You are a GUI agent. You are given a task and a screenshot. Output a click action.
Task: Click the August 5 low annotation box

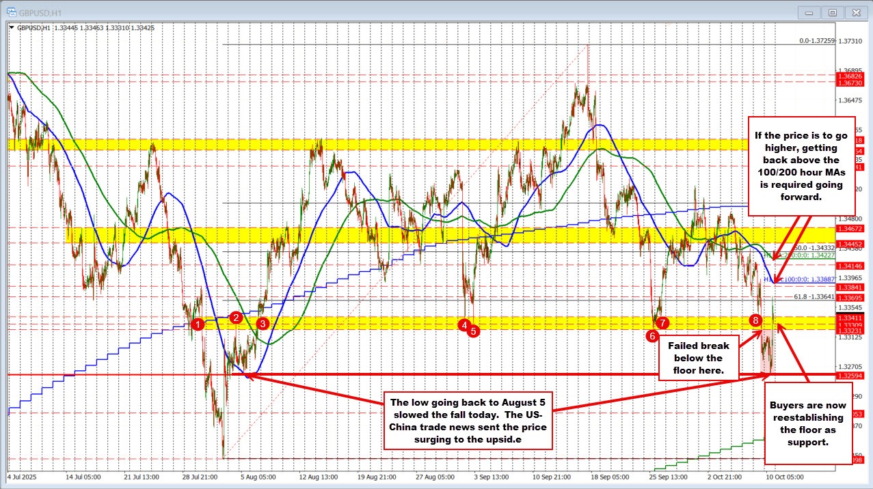tap(467, 420)
